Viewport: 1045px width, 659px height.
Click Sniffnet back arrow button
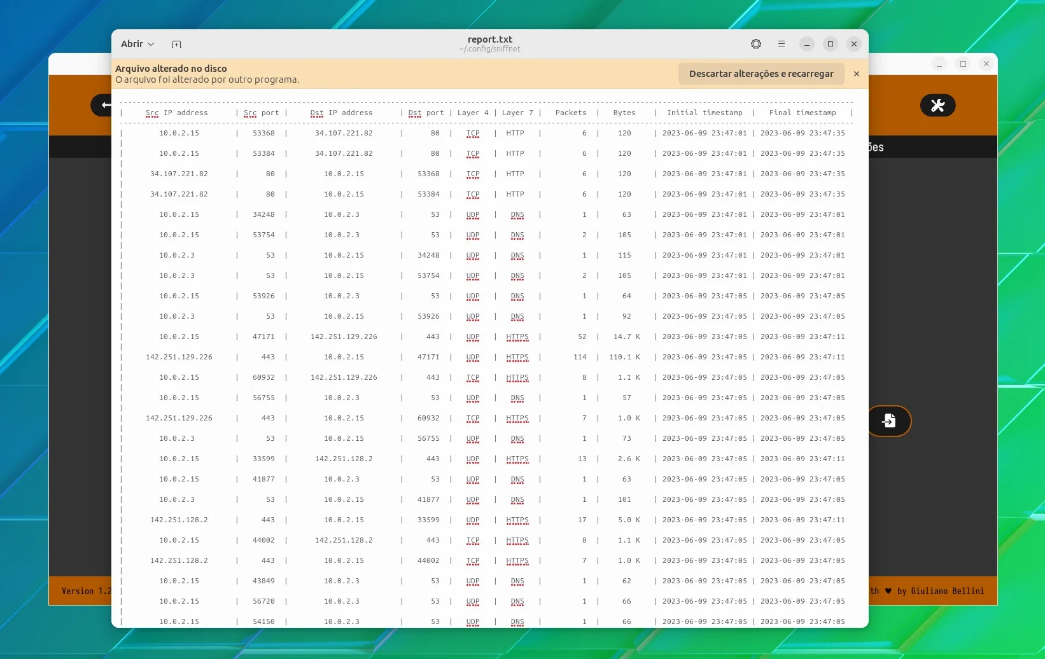coord(103,105)
